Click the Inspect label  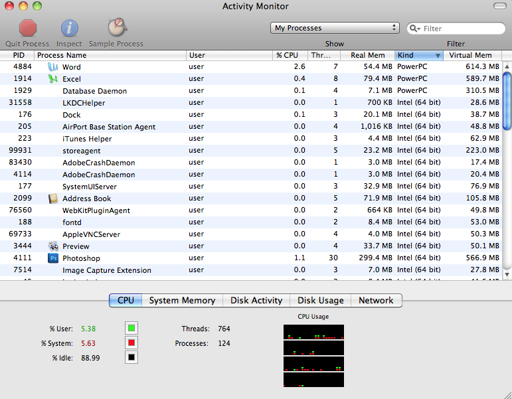point(69,44)
